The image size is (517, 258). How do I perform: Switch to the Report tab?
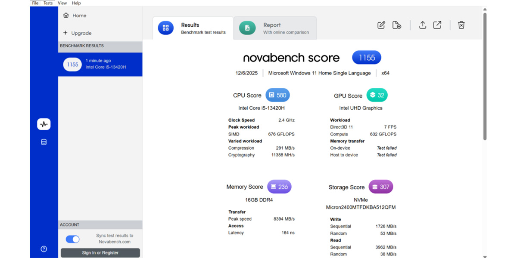tap(275, 28)
